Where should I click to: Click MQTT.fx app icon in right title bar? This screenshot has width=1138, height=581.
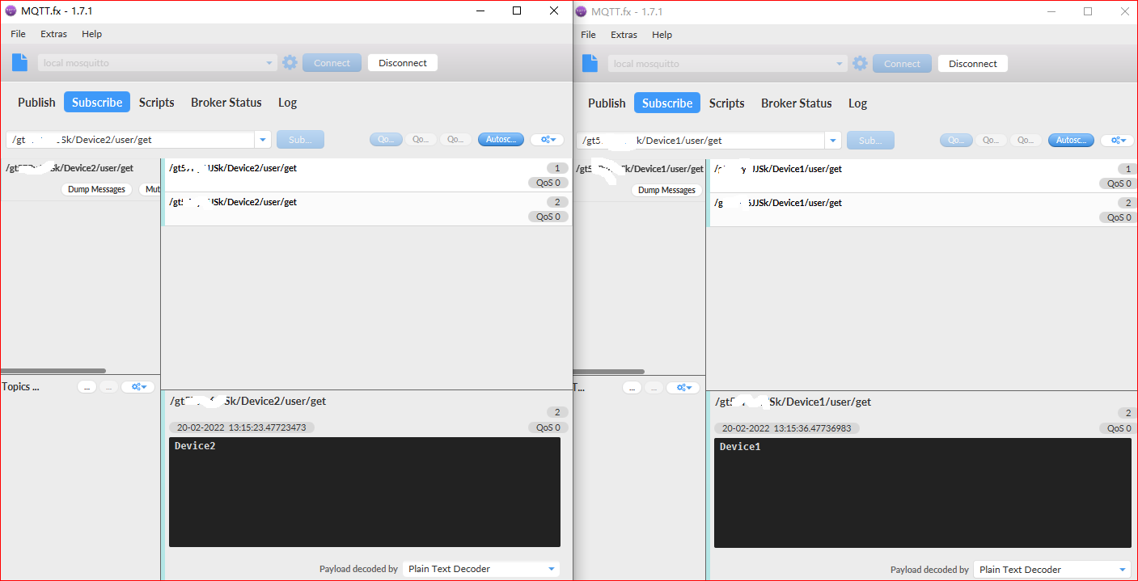coord(581,11)
